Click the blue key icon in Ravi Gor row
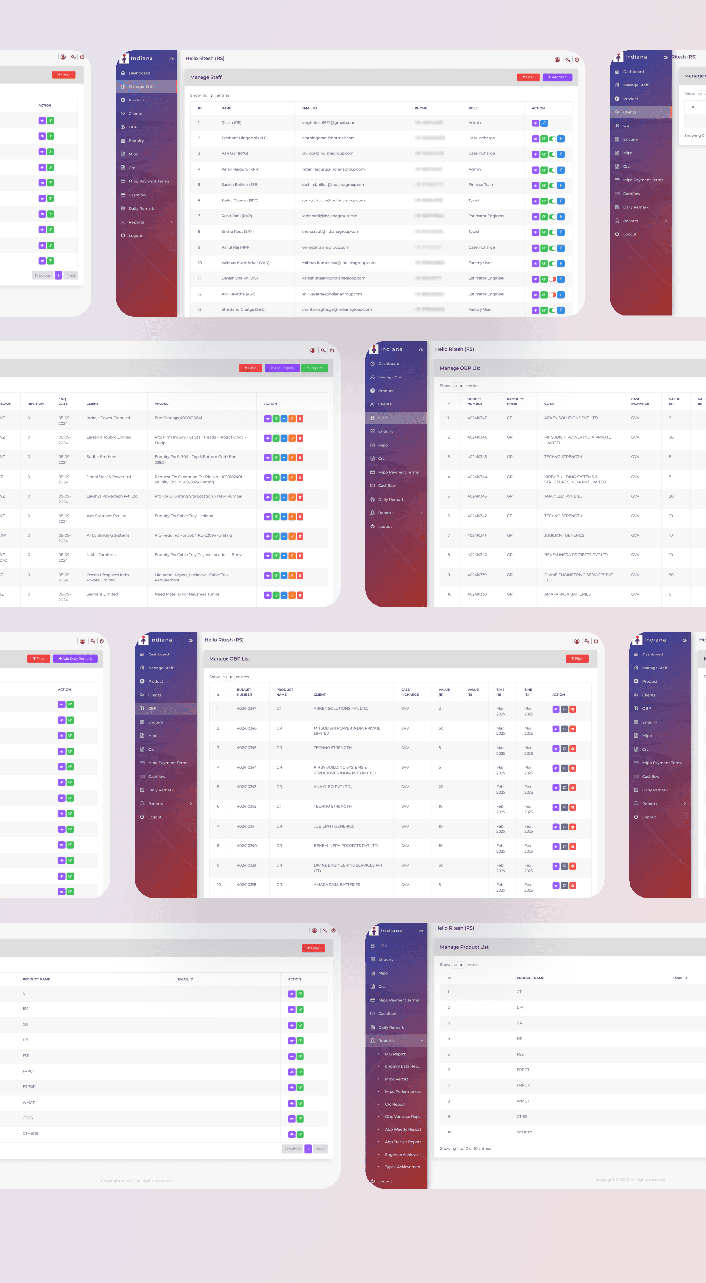The width and height of the screenshot is (706, 1283). pyautogui.click(x=560, y=154)
